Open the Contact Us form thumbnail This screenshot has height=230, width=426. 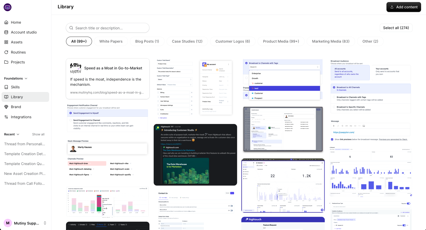click(x=195, y=210)
